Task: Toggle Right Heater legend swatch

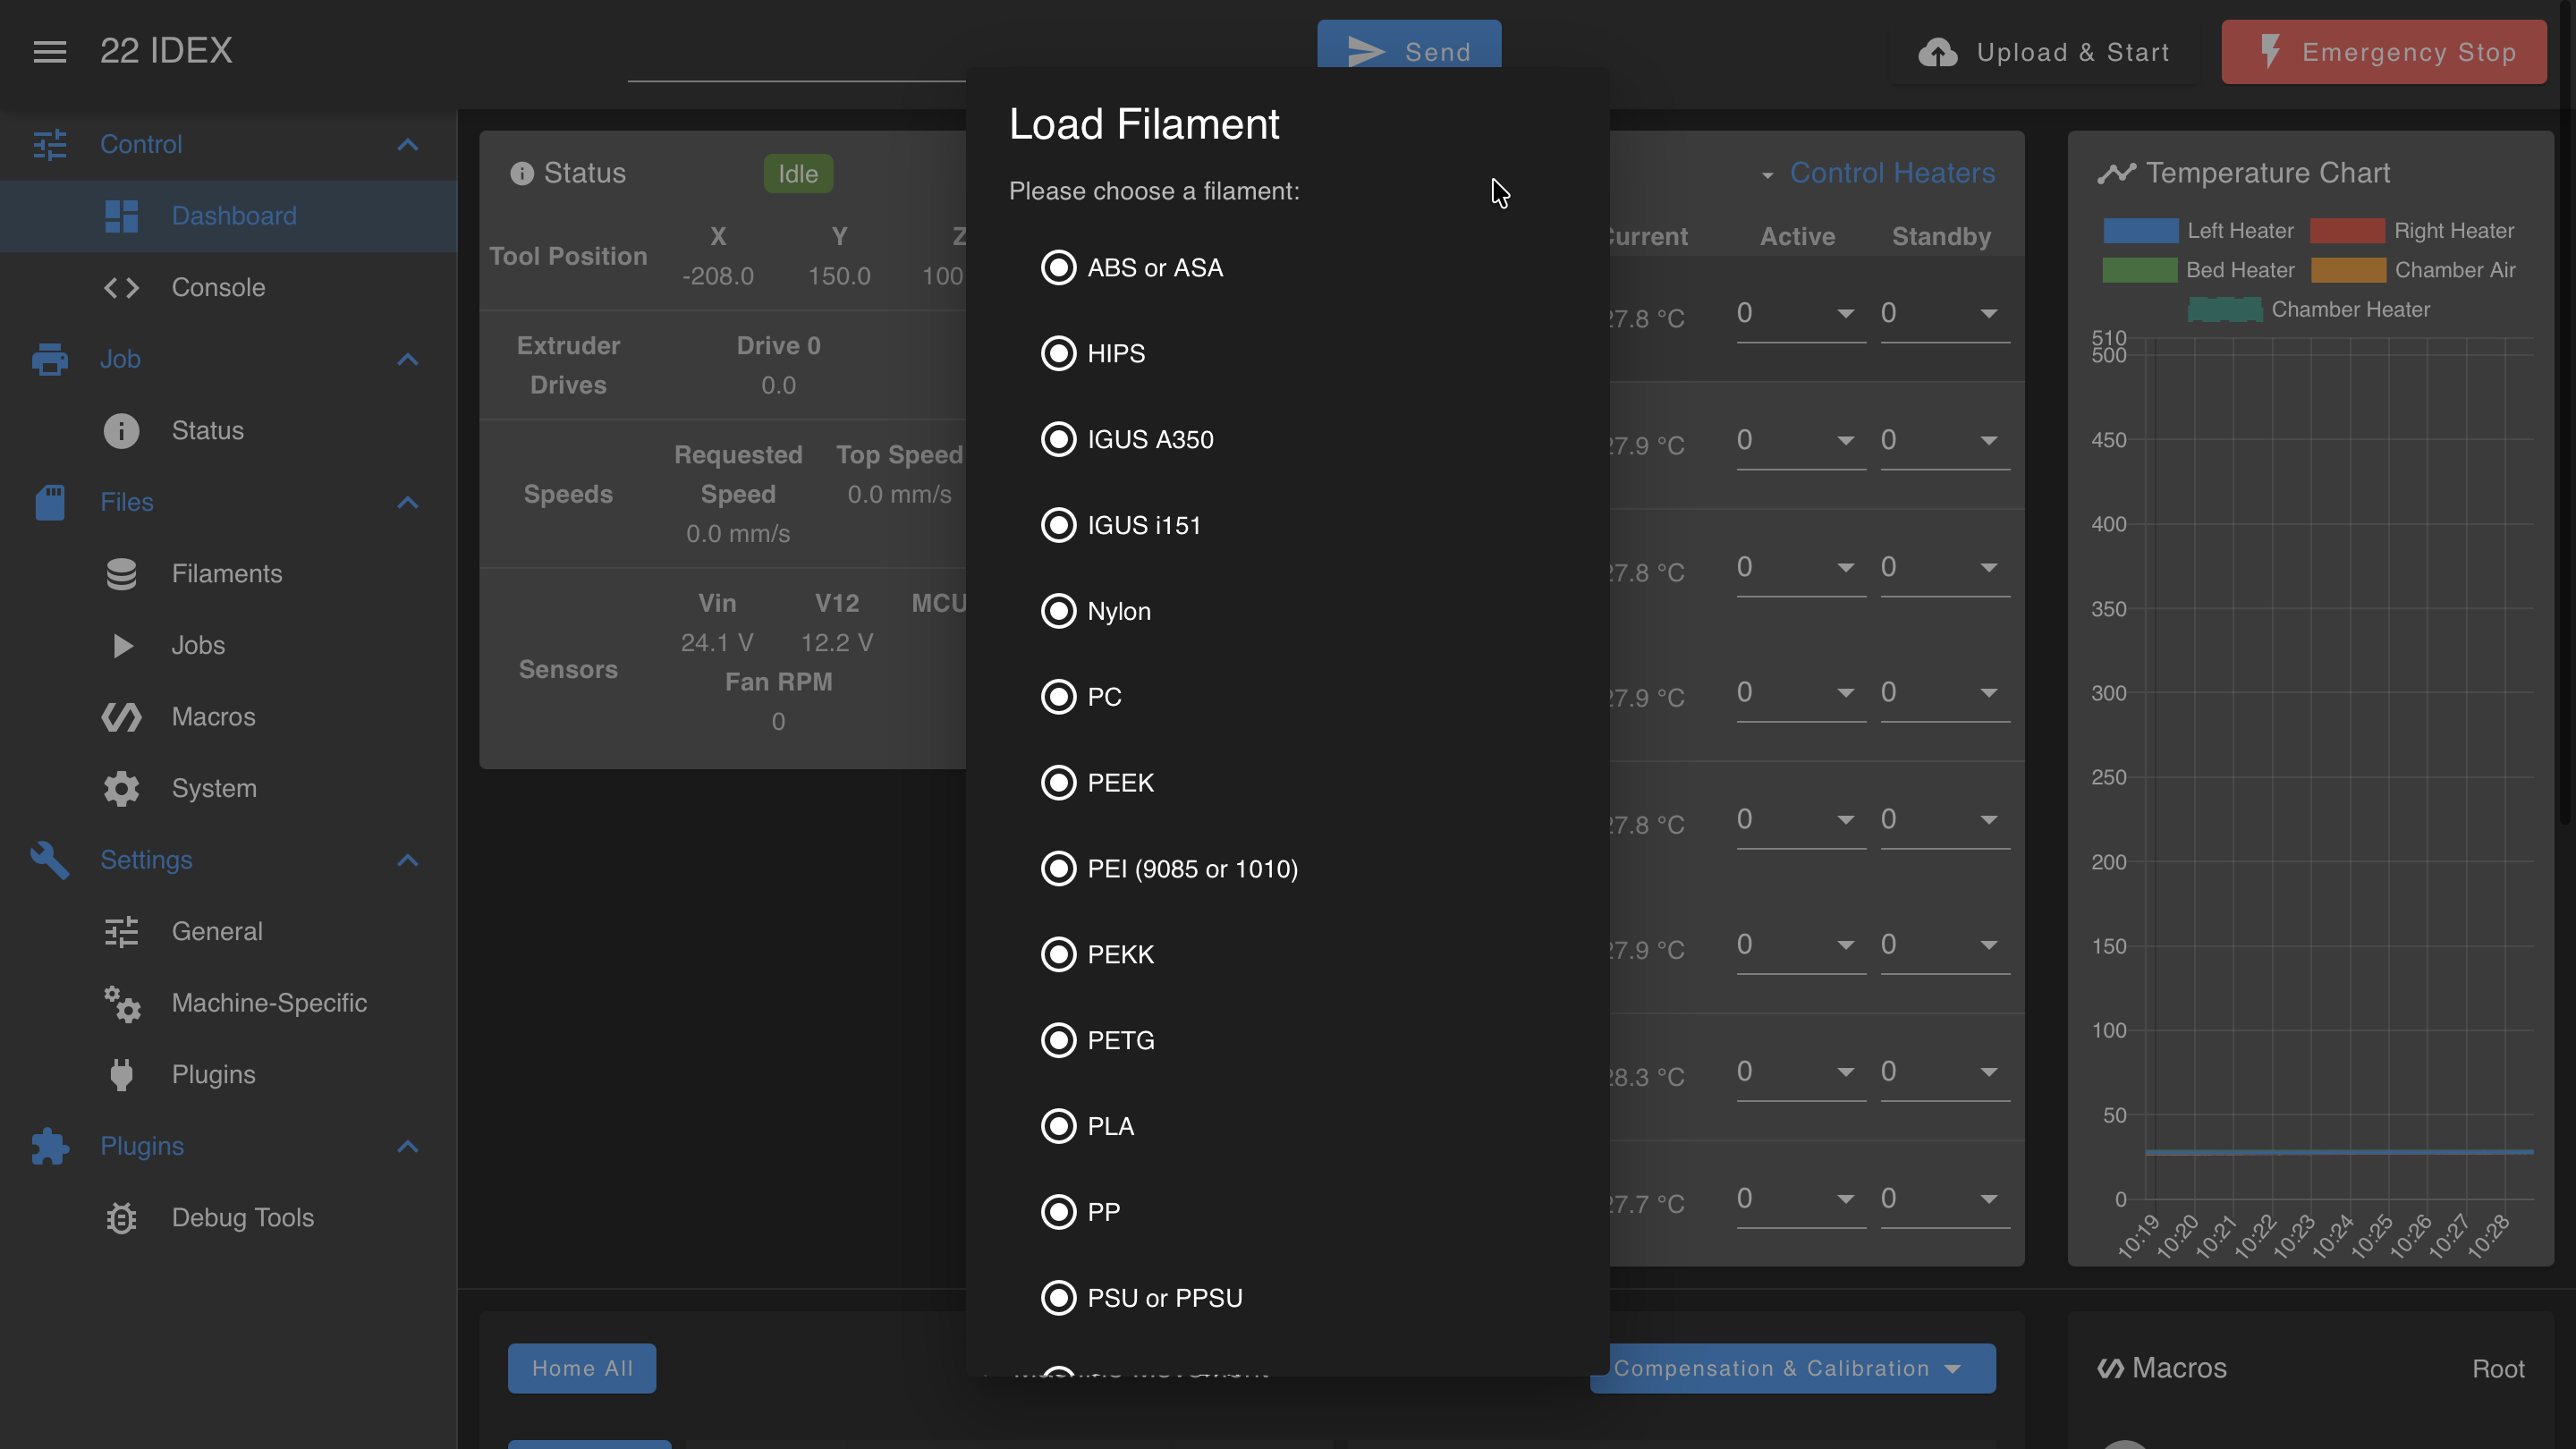Action: point(2347,231)
